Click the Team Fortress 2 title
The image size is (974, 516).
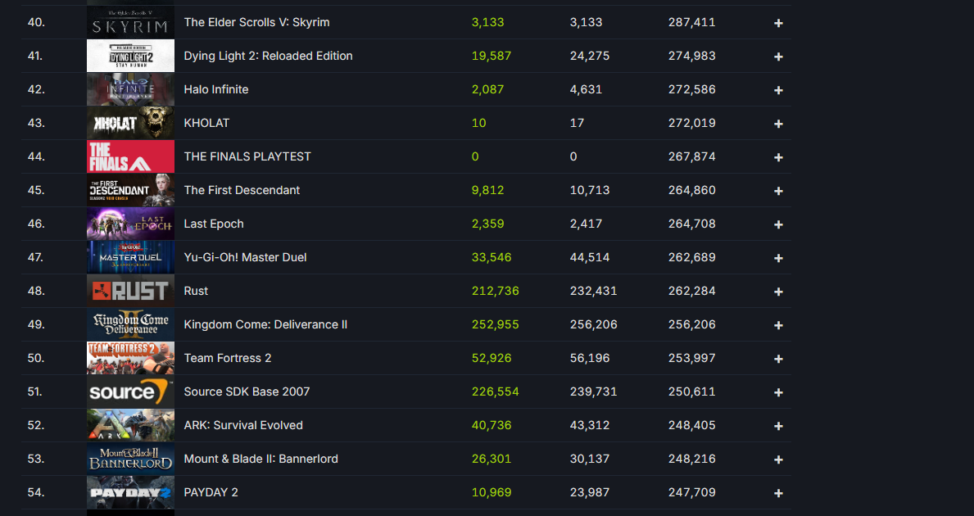[x=228, y=358]
